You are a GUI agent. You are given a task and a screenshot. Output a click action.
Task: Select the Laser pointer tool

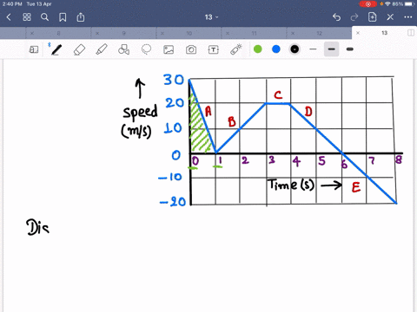236,49
